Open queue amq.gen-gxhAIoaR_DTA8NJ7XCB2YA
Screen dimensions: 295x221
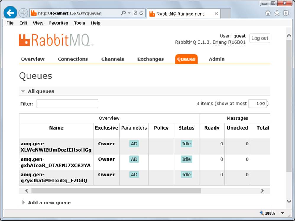point(56,162)
